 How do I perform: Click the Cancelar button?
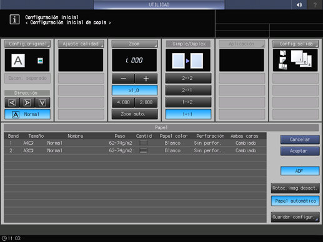[x=300, y=140]
